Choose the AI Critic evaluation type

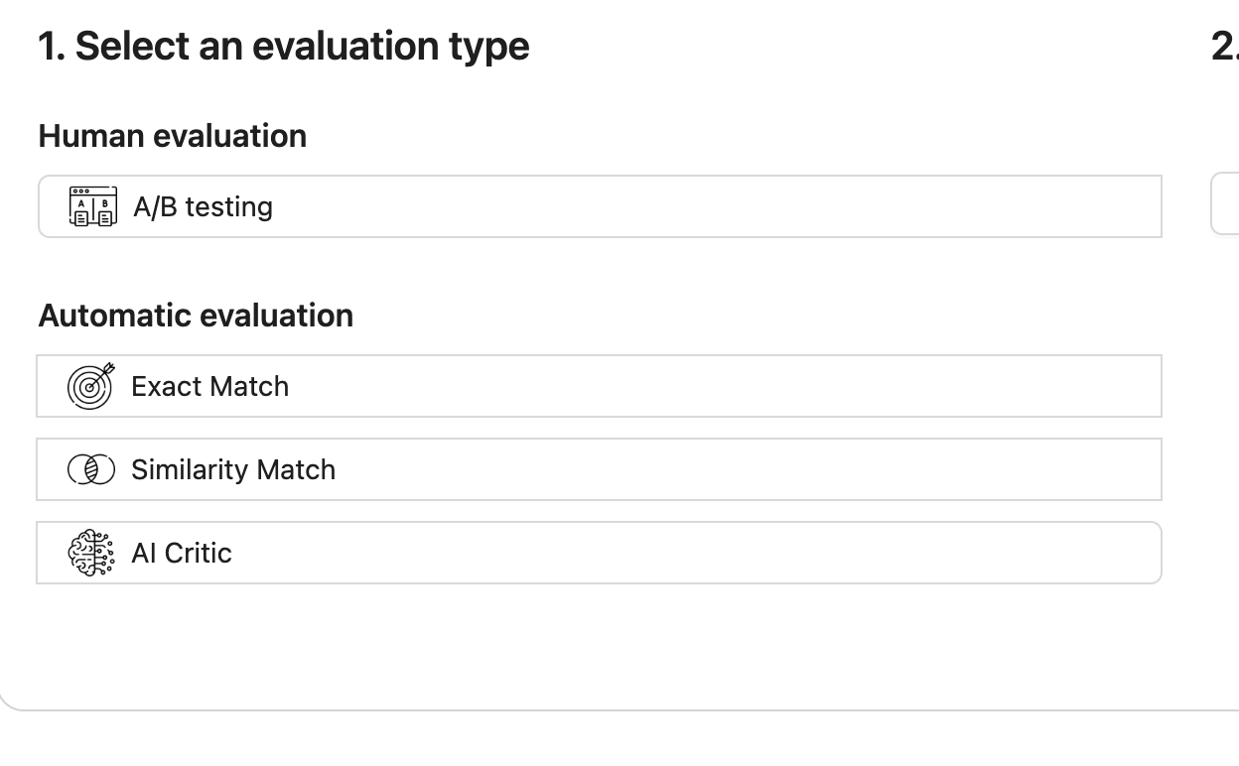[x=599, y=552]
